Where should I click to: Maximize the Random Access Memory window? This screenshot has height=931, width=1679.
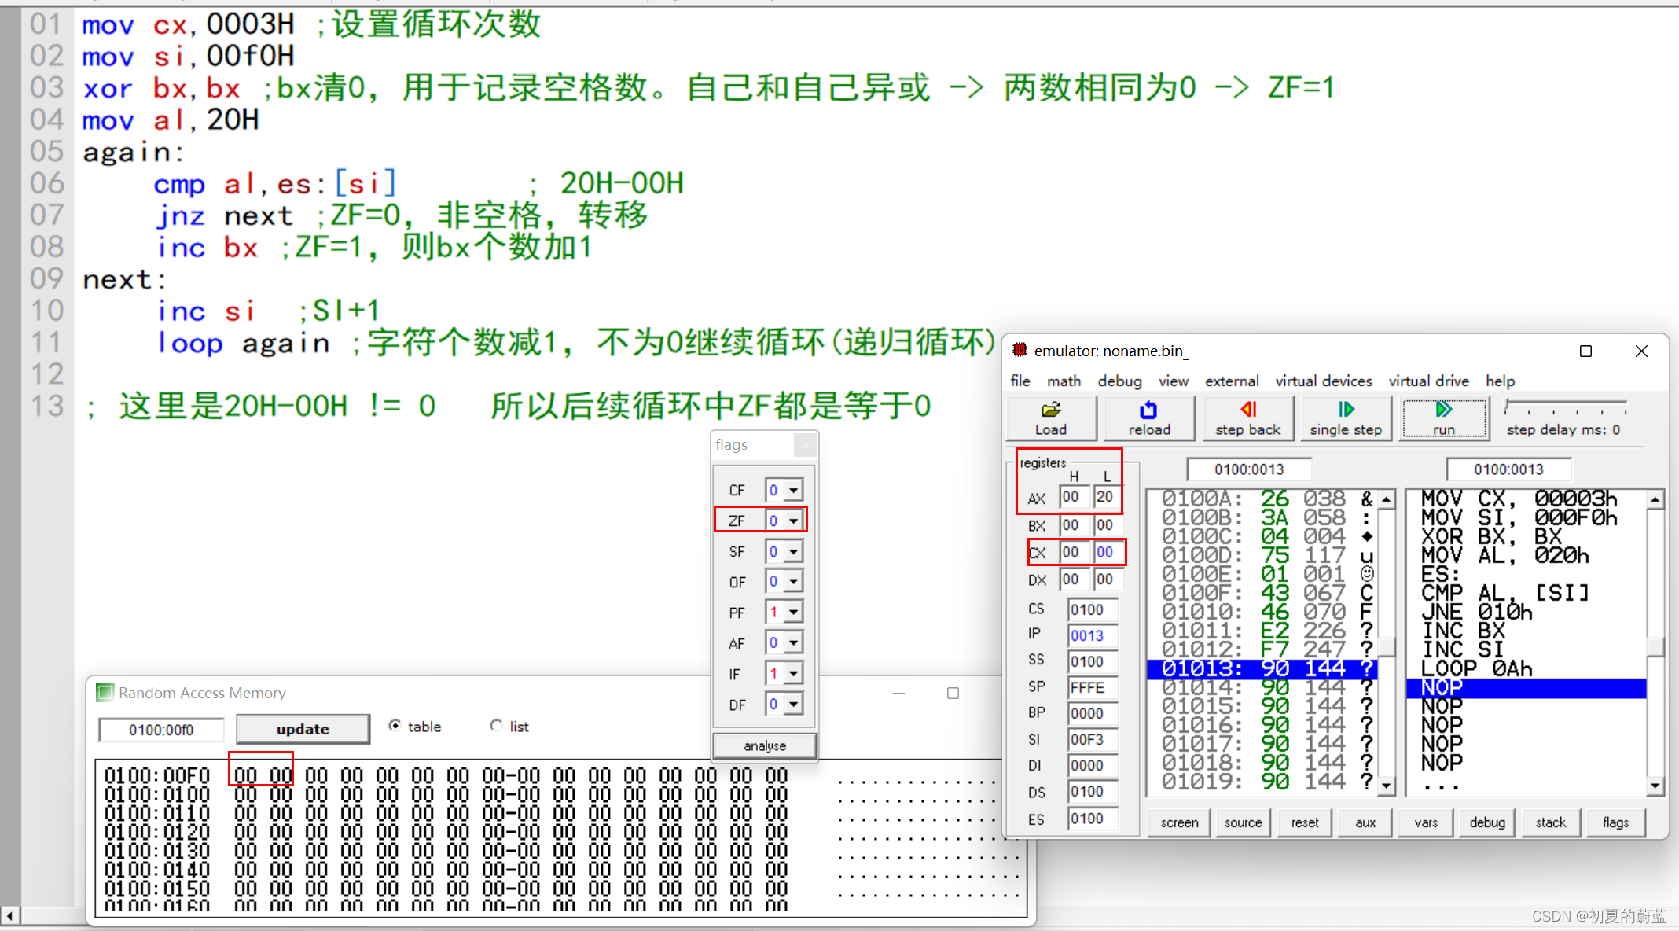(x=953, y=693)
